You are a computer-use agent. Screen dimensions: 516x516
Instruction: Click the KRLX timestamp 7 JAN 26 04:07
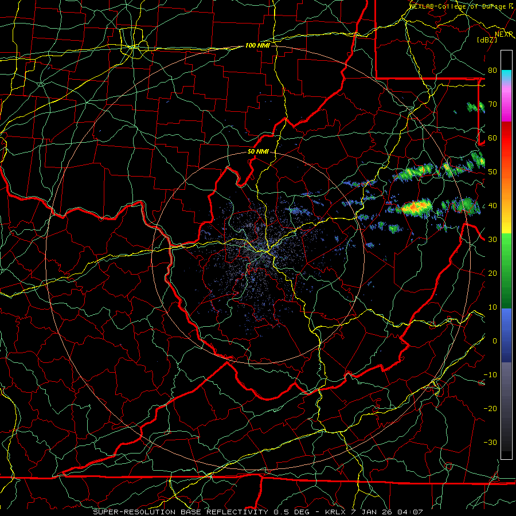[374, 512]
